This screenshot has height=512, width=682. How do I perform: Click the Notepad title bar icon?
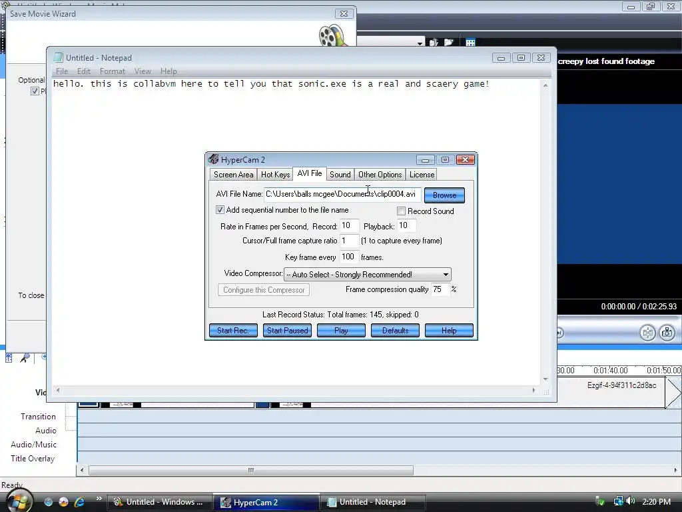click(x=58, y=57)
